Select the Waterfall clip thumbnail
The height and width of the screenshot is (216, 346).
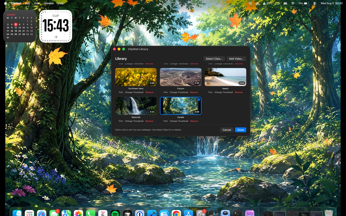136,106
